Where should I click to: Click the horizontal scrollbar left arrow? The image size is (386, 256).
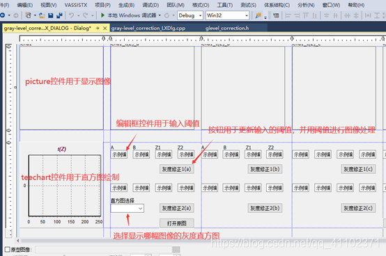tap(17, 240)
